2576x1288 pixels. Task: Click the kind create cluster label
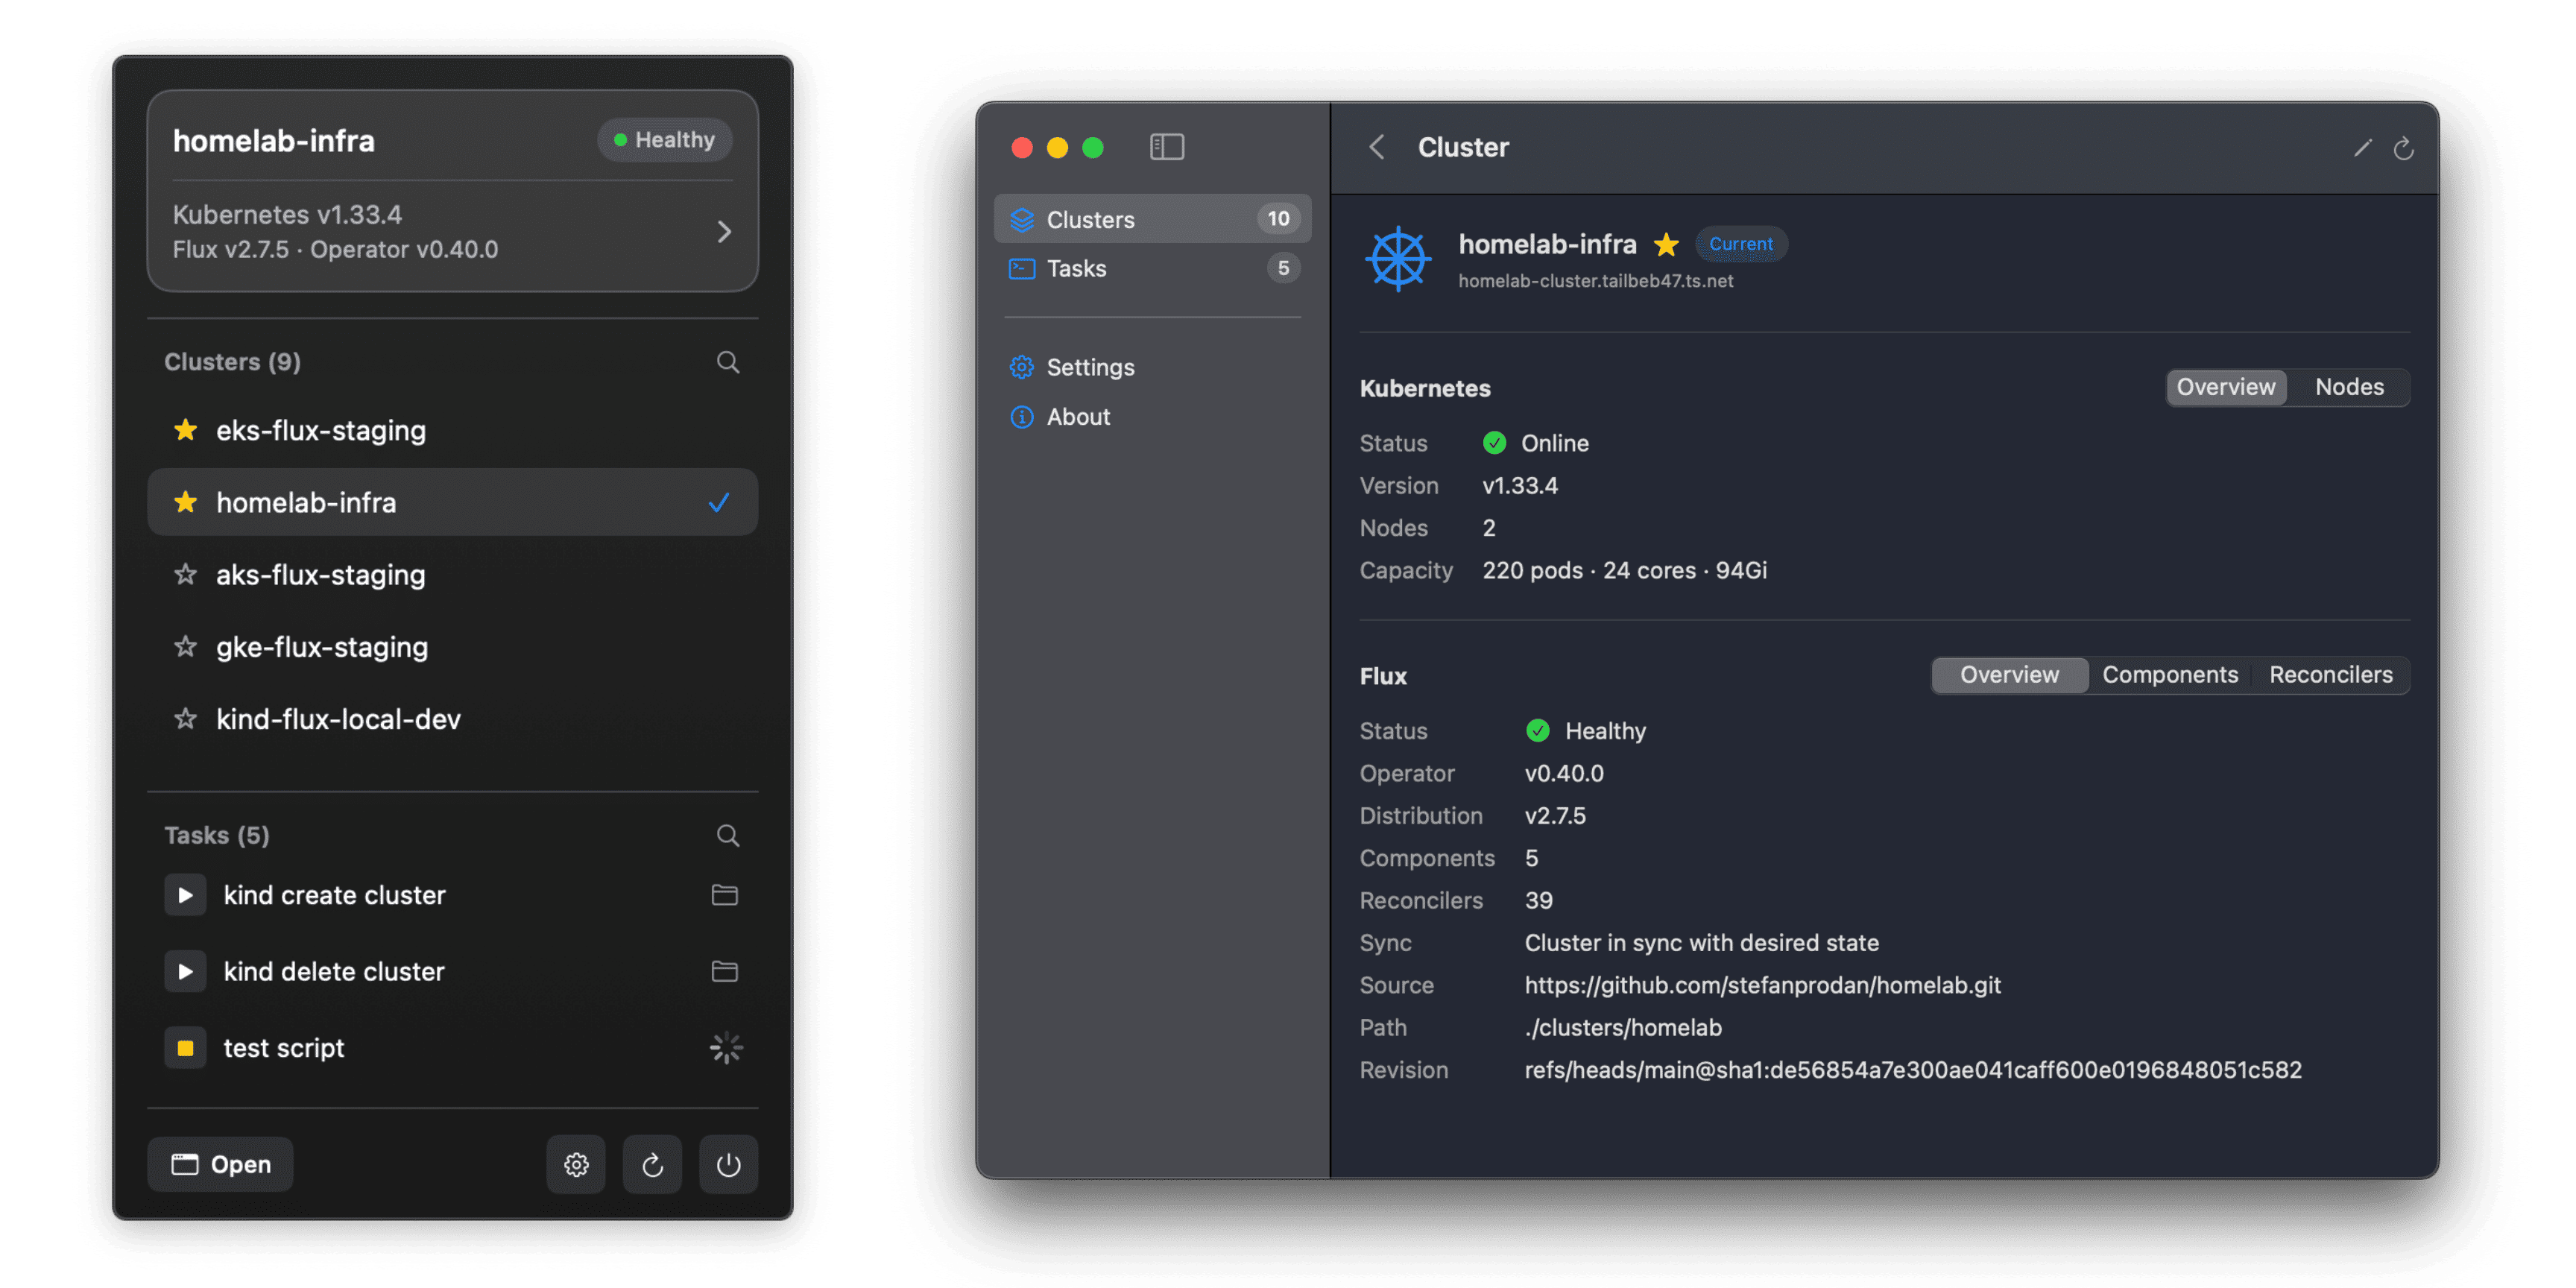(334, 895)
